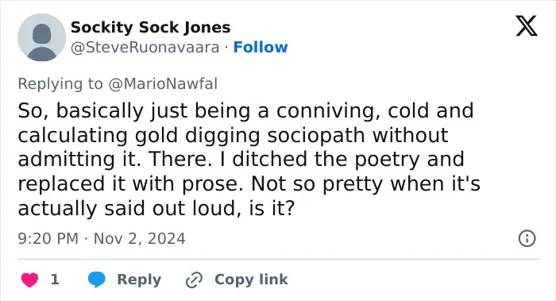Click the Nov 2, 2024 date
This screenshot has width=556, height=301.
pos(139,238)
